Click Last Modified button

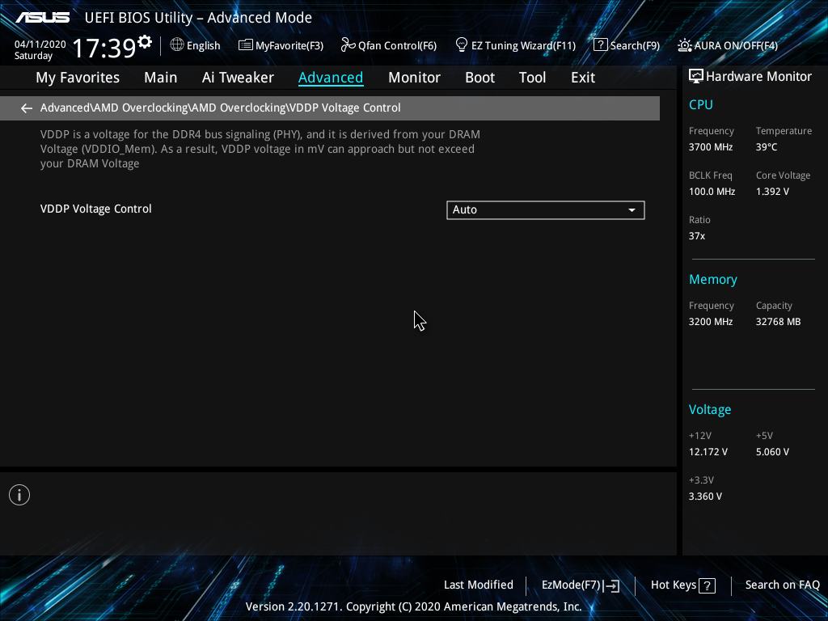tap(479, 585)
